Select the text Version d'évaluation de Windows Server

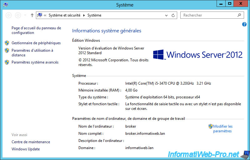coord(111,48)
